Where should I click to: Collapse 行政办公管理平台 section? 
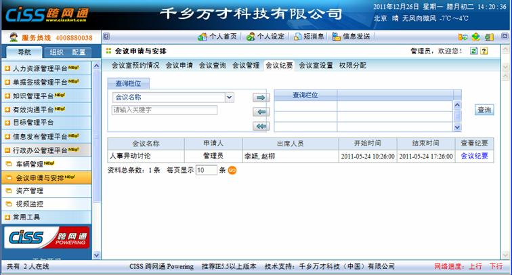[x=45, y=150]
